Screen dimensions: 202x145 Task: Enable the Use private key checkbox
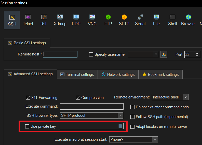pos(28,126)
